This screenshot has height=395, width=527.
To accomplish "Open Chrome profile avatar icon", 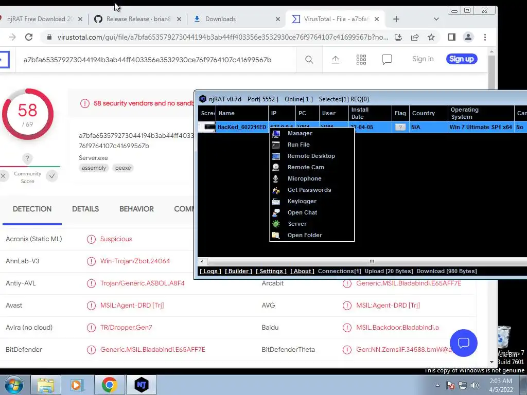I will point(468,37).
